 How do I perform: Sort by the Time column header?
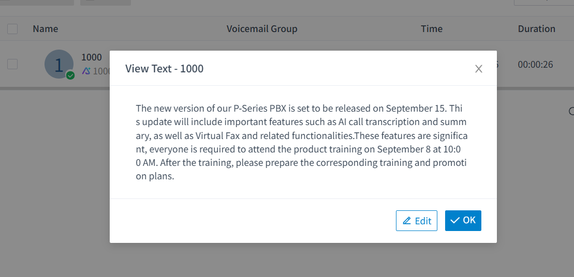click(x=432, y=29)
